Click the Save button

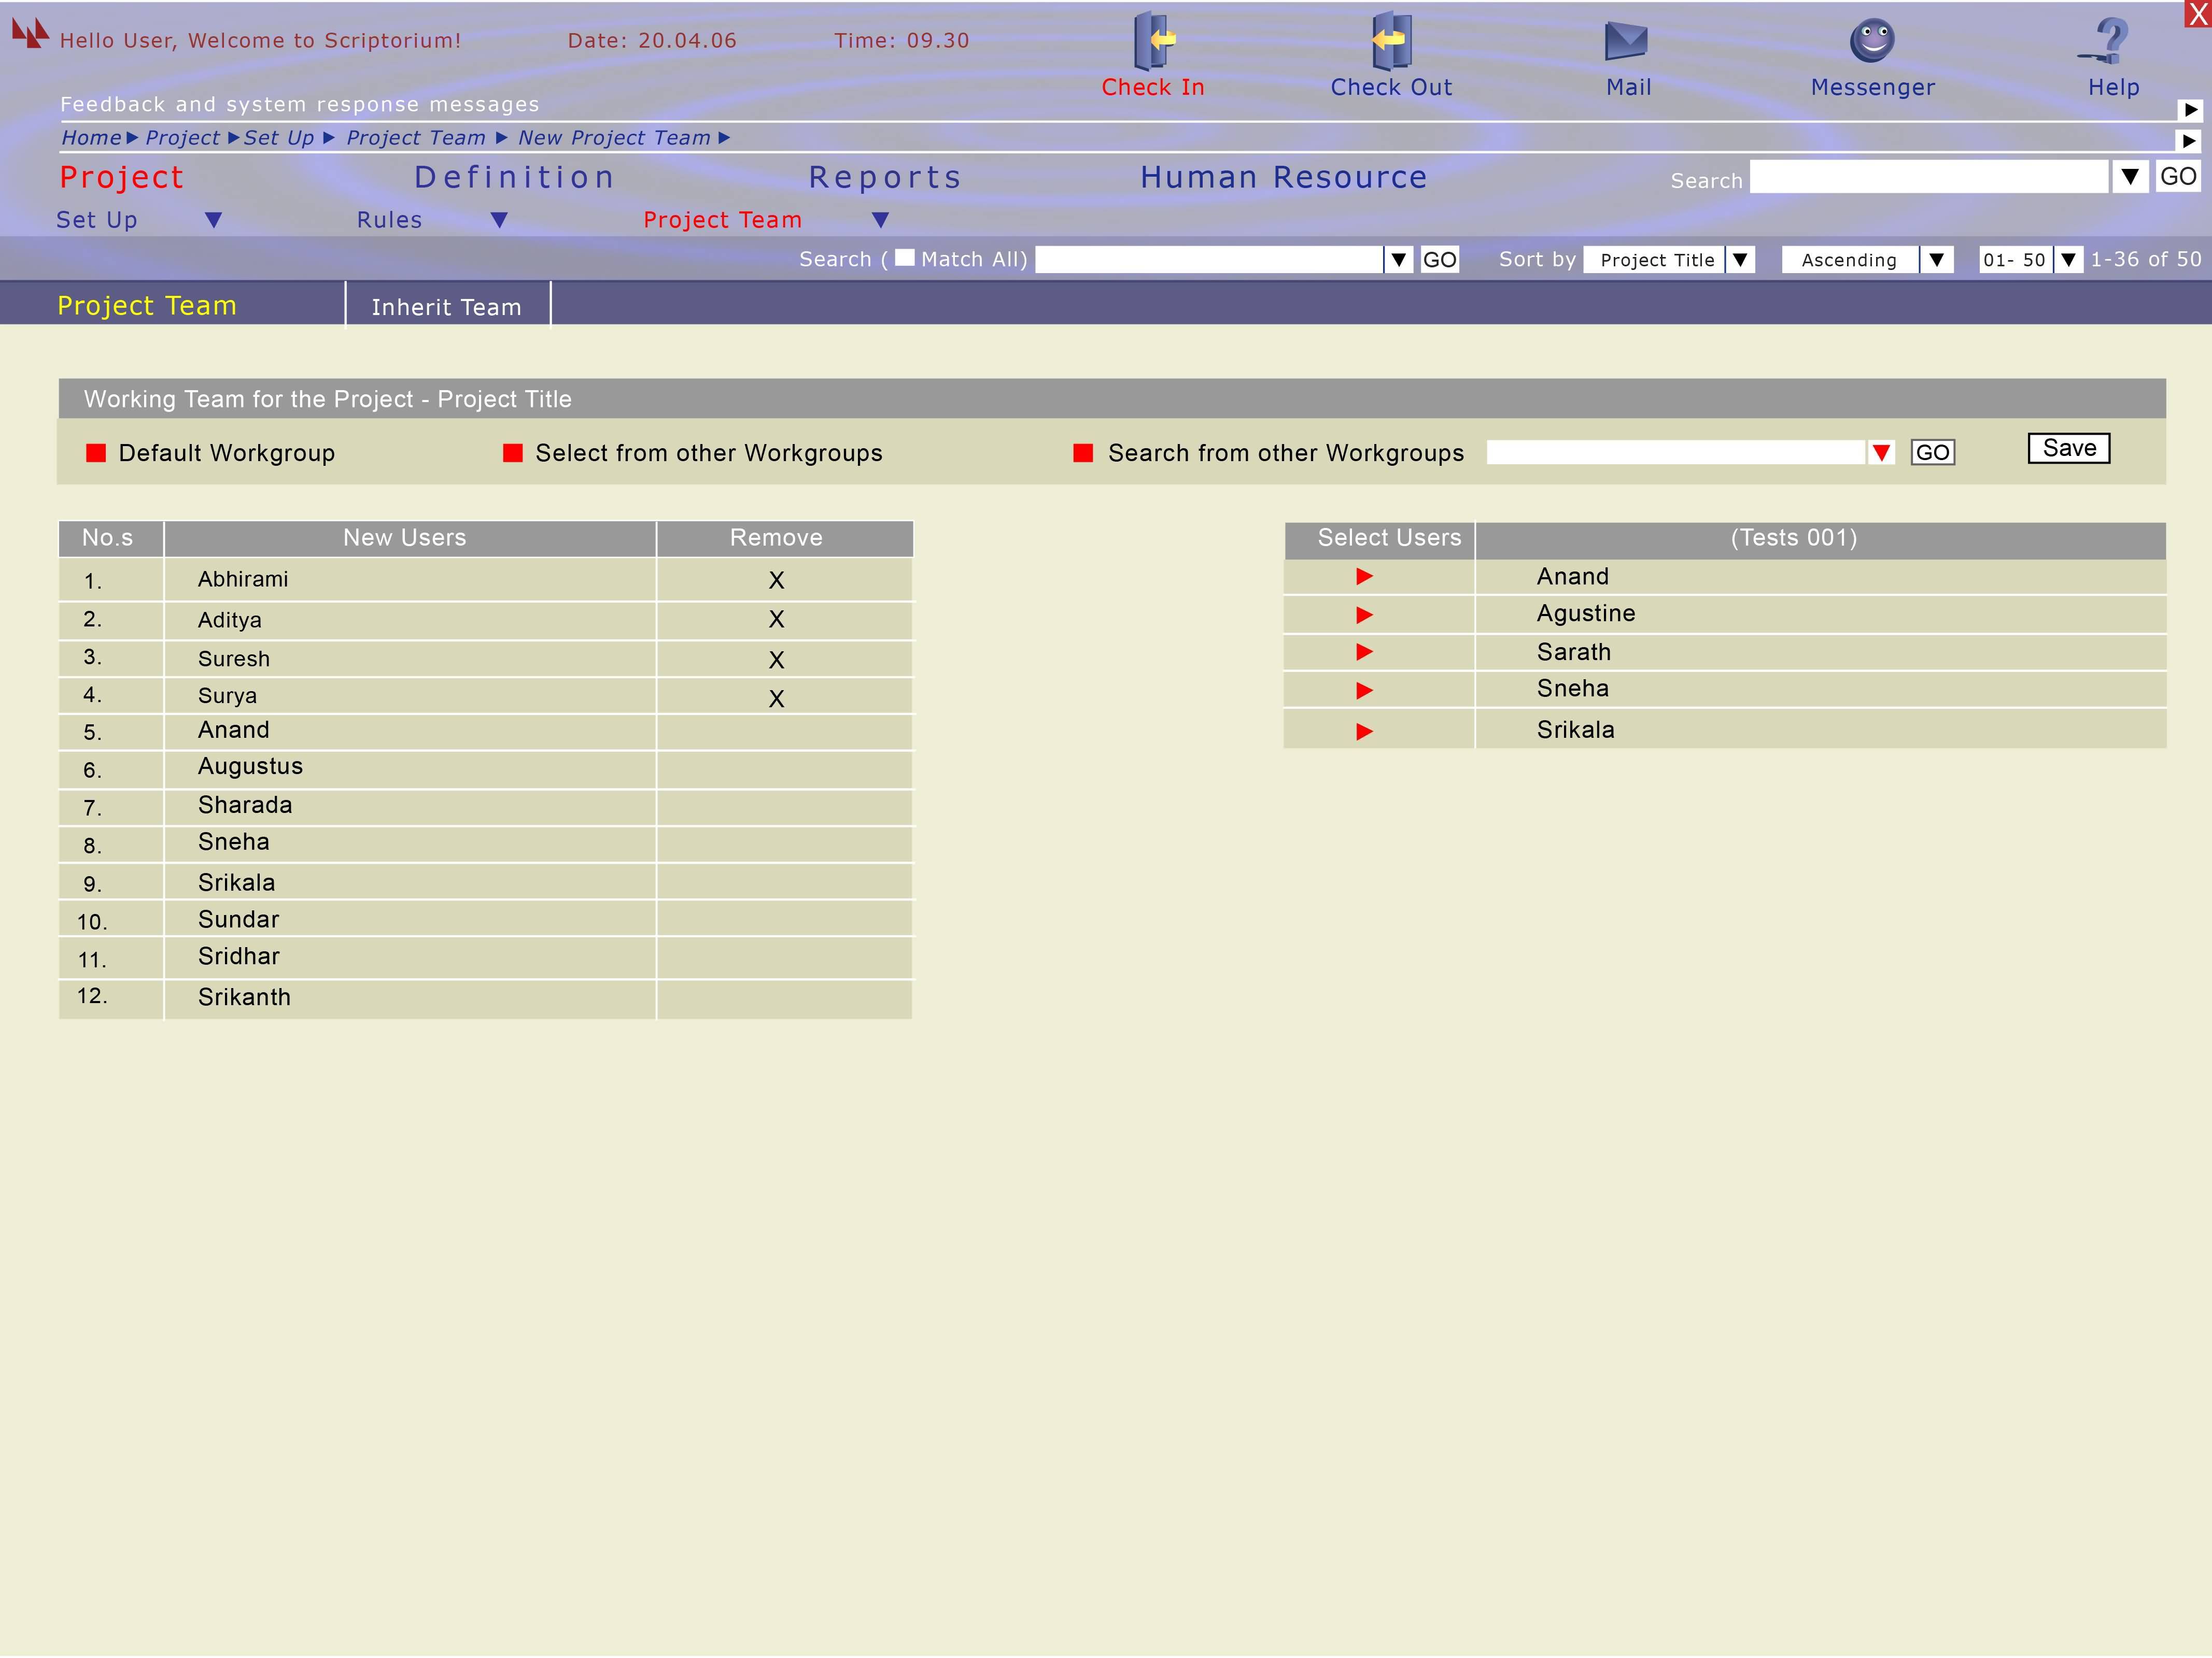(2068, 449)
